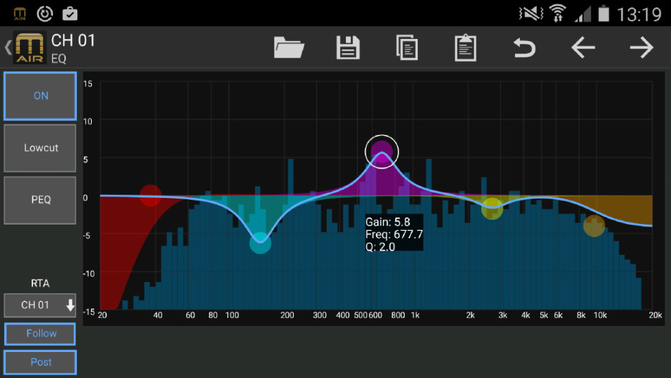Toggle the EQ ON button
Viewport: 671px width, 378px height.
coord(40,96)
